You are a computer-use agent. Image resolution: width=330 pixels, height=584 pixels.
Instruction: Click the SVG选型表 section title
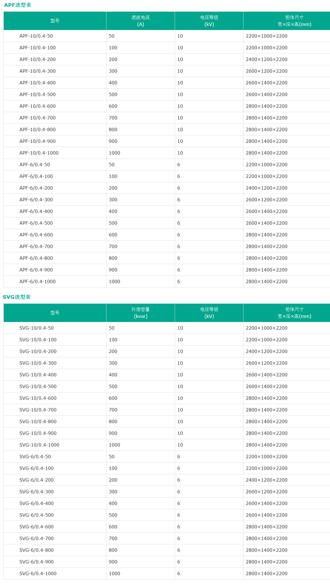tap(17, 297)
